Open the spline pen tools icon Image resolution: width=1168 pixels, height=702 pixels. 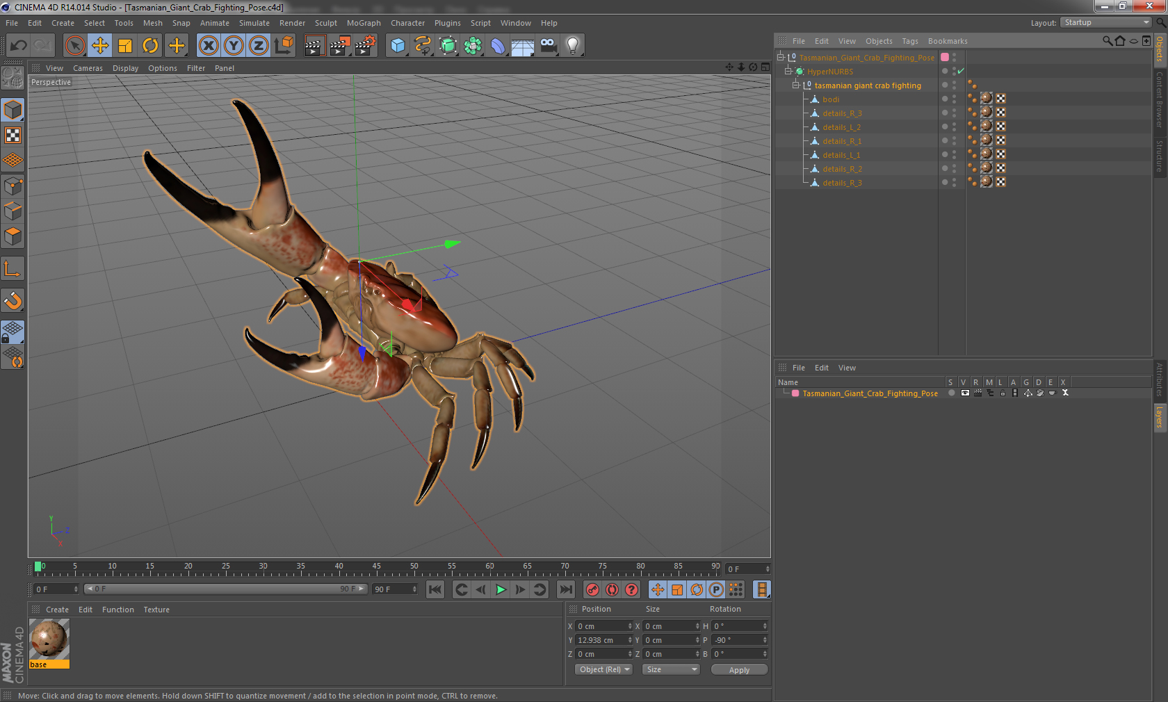pyautogui.click(x=423, y=46)
